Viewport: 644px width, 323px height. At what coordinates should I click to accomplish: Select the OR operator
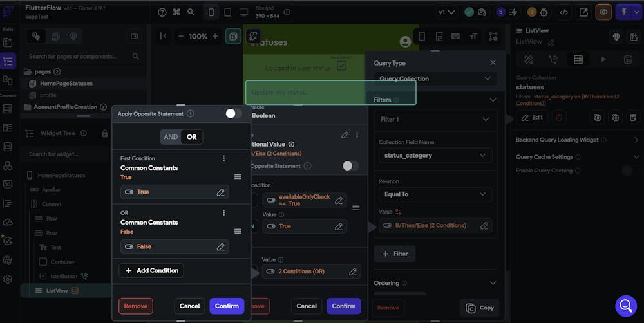192,137
